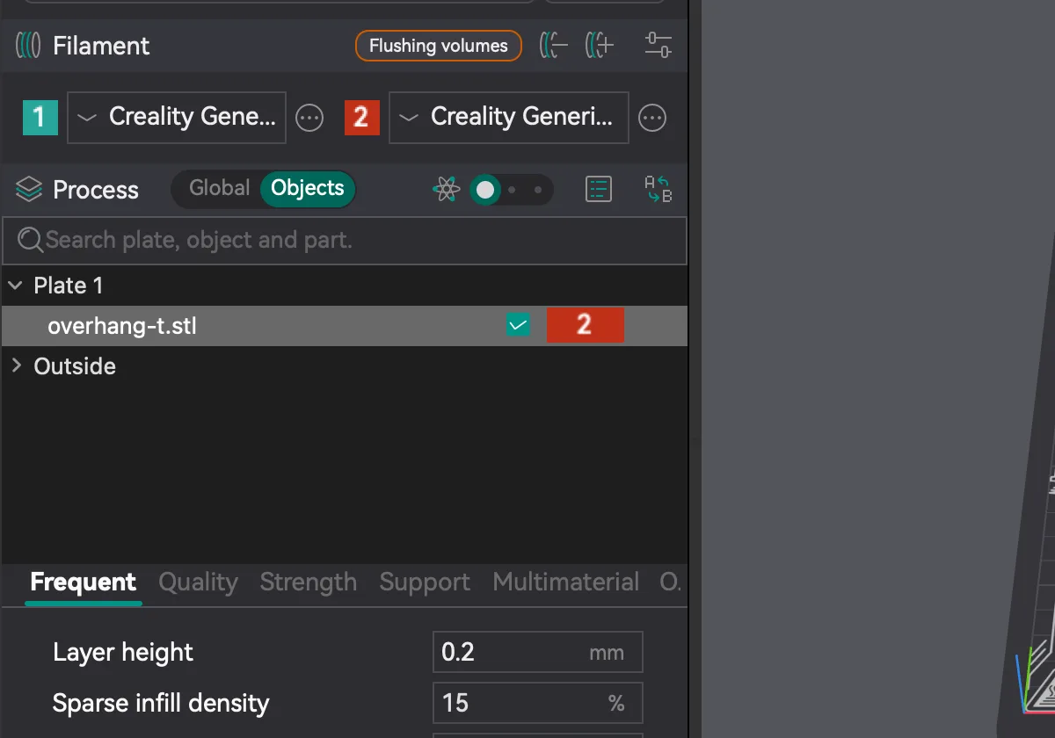Open more options for filament 1
The width and height of the screenshot is (1055, 738).
click(309, 118)
